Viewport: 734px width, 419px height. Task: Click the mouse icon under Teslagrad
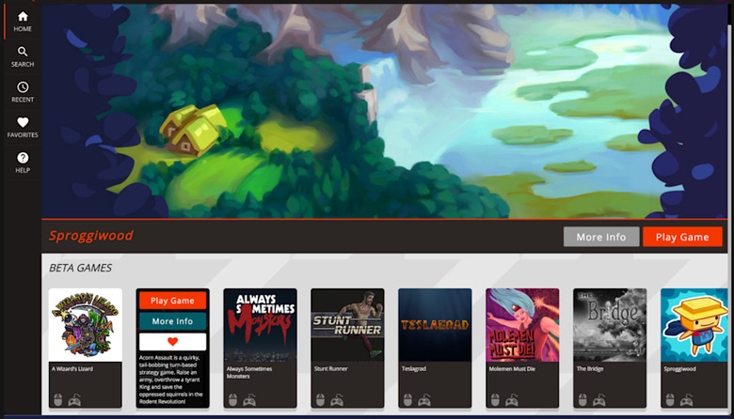pyautogui.click(x=407, y=399)
